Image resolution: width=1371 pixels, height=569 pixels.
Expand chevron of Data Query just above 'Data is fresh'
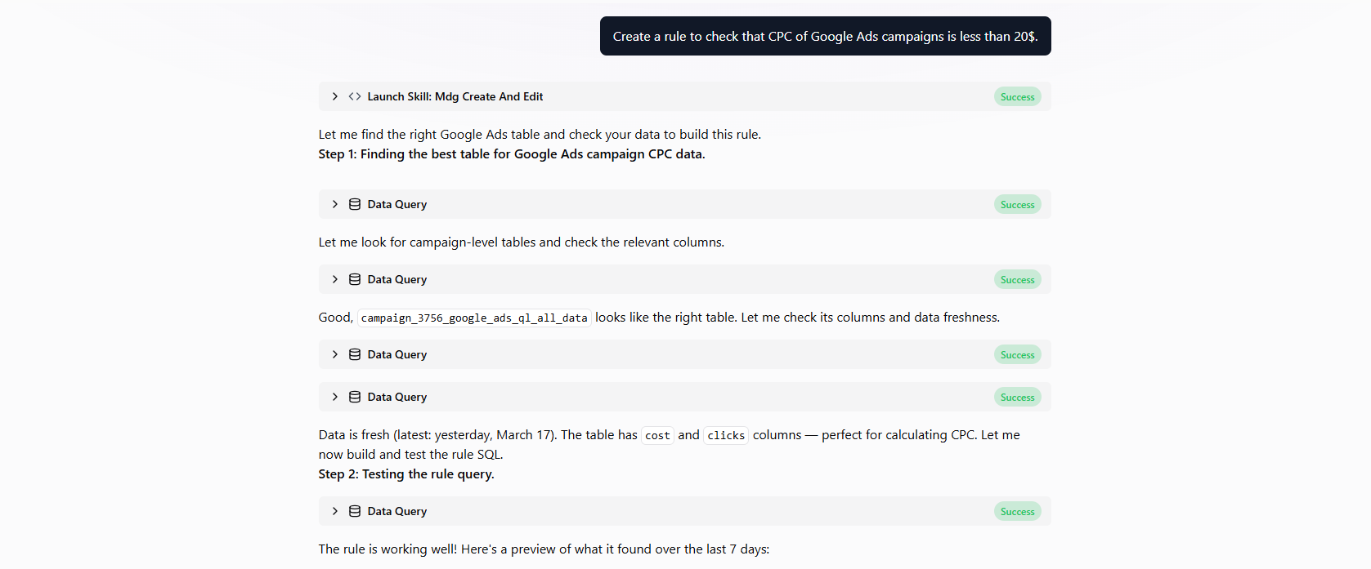335,397
